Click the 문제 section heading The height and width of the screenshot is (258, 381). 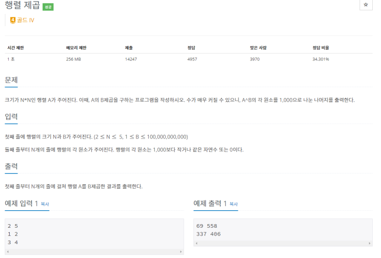[11, 80]
